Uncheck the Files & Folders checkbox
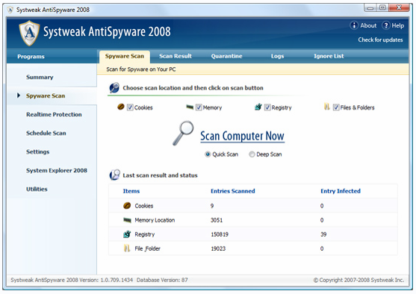 click(x=336, y=107)
